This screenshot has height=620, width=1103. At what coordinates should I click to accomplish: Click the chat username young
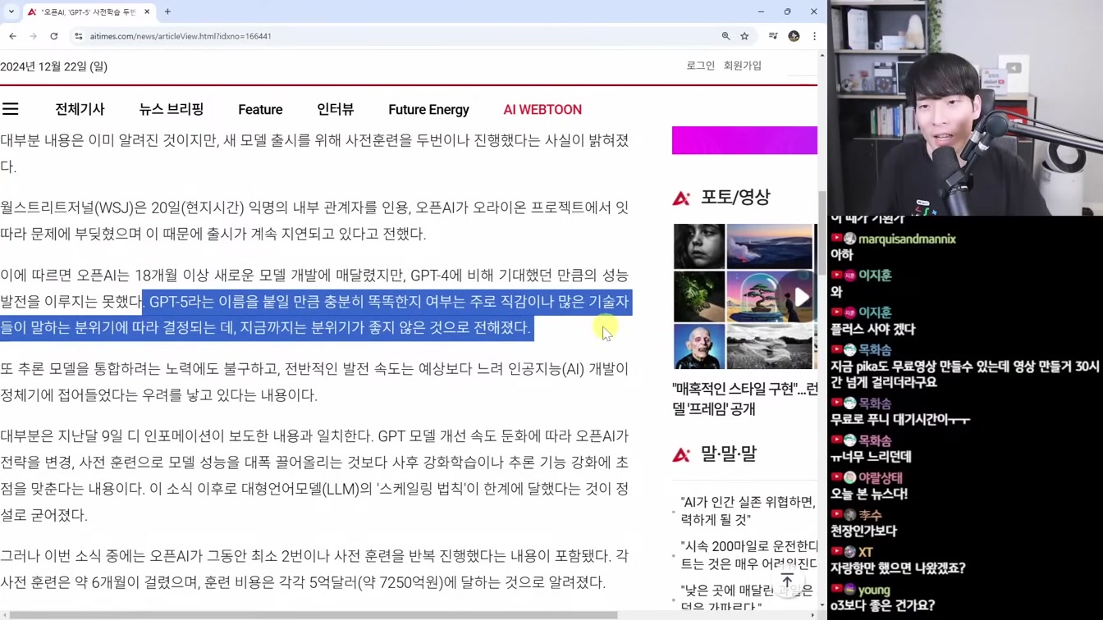coord(874,590)
